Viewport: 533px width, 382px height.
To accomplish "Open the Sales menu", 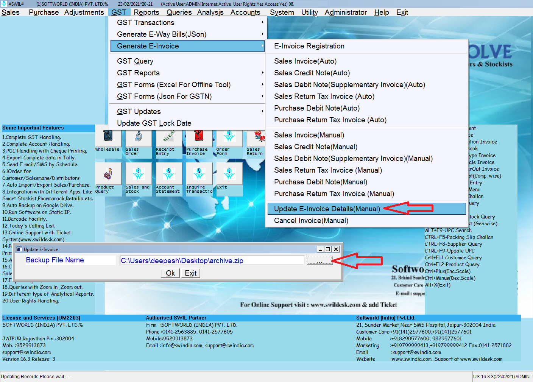I will click(11, 12).
